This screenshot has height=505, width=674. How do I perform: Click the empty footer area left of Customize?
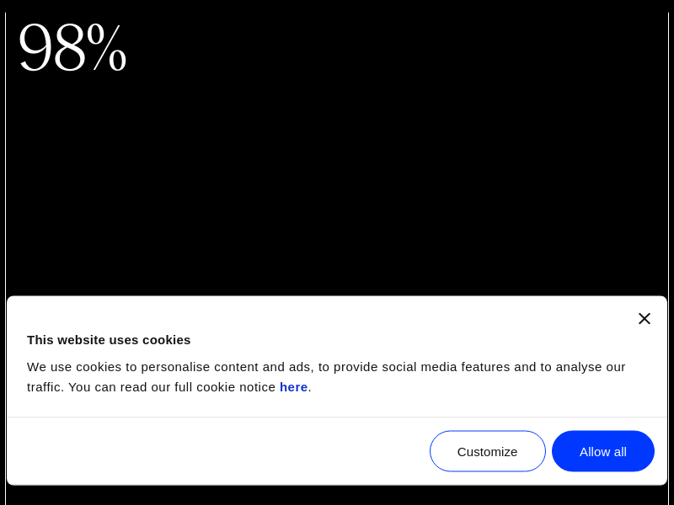(211, 451)
